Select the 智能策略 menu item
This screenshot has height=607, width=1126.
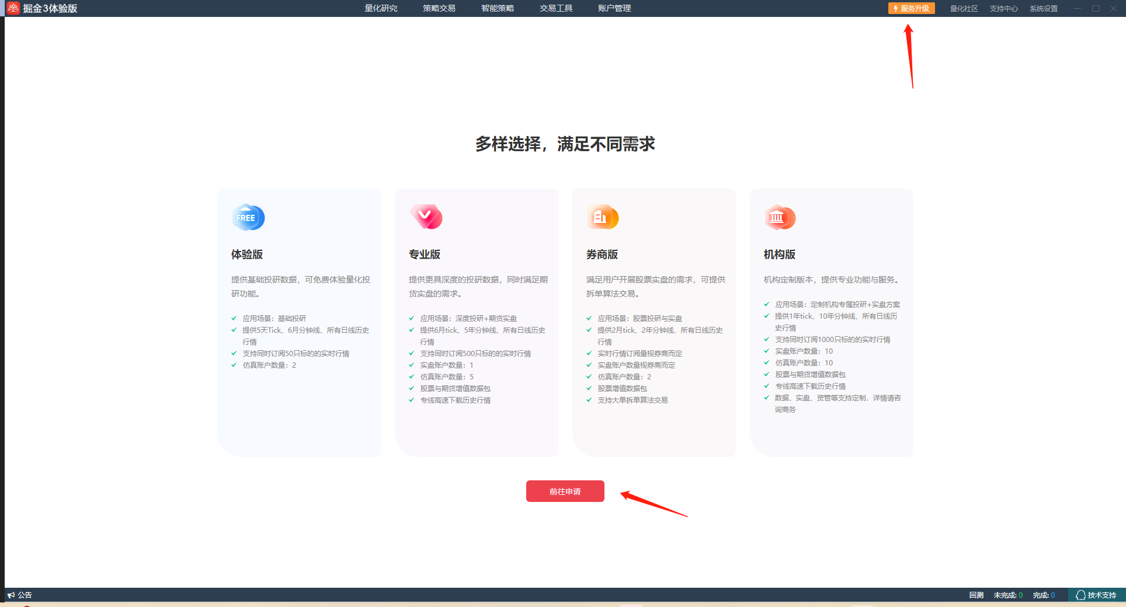click(498, 8)
